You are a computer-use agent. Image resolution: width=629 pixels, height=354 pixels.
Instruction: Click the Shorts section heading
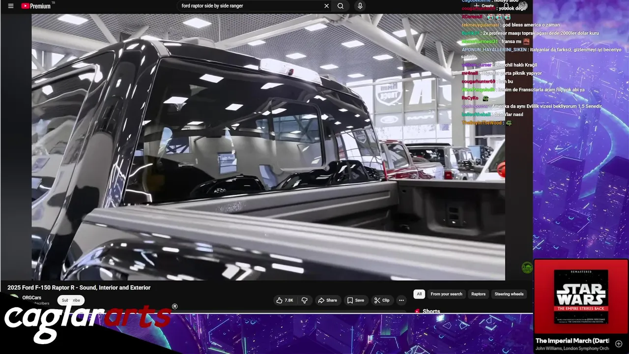point(431,311)
